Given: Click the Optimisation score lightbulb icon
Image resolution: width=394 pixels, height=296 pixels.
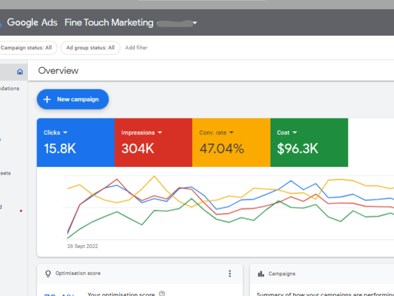Looking at the screenshot, I should click(48, 274).
